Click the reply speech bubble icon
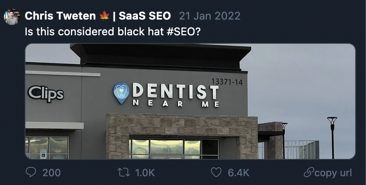This screenshot has height=185, width=366. click(31, 172)
